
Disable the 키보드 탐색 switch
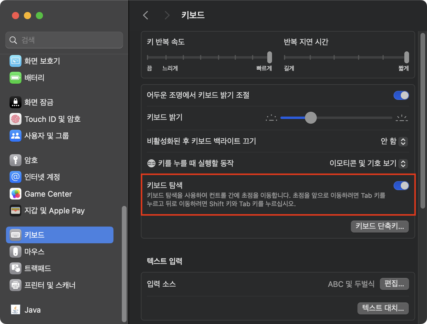(401, 186)
